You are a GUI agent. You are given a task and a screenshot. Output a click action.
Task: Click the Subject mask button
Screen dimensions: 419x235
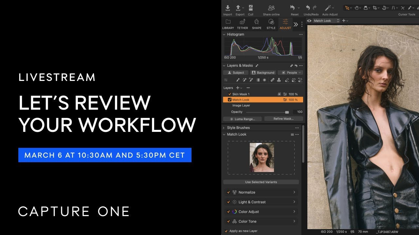click(236, 72)
